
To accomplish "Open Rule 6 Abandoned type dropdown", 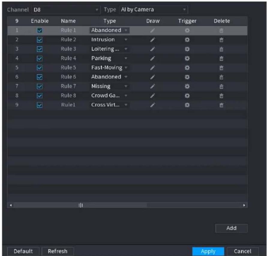I will pos(109,77).
